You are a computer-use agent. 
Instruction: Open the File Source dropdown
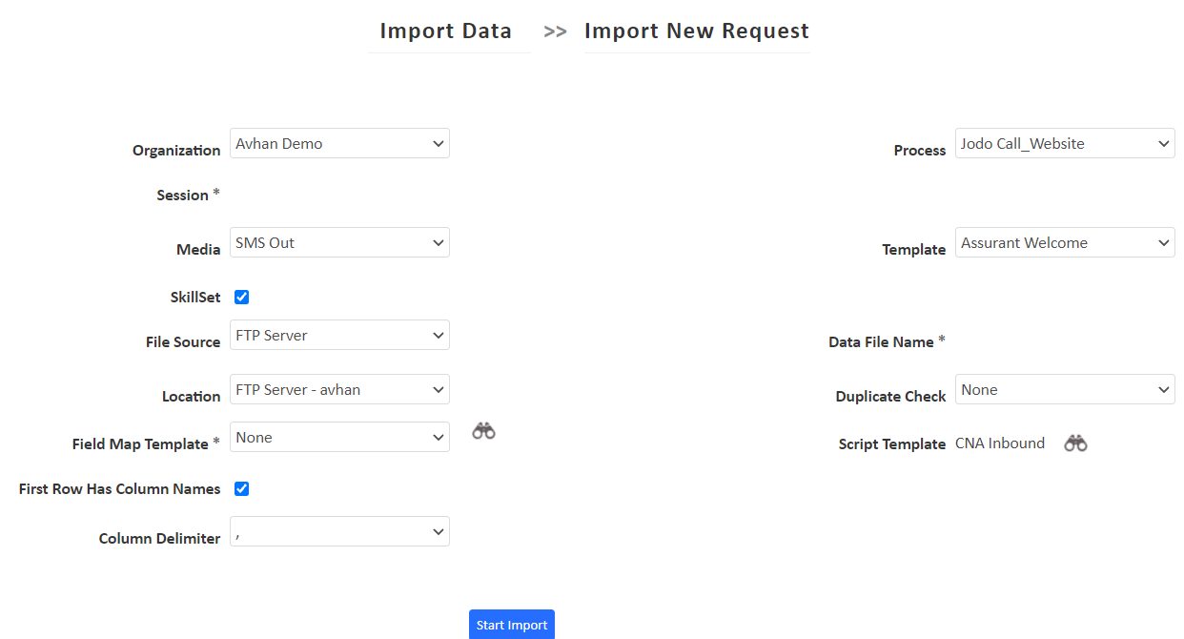[x=338, y=335]
